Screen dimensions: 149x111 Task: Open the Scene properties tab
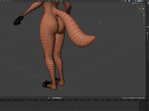tap(147, 40)
